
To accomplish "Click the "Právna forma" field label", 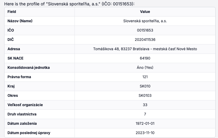I will (19, 77).
